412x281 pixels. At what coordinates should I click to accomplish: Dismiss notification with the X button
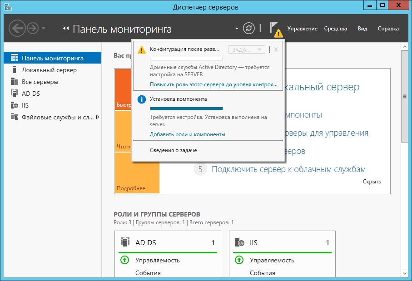click(x=276, y=49)
